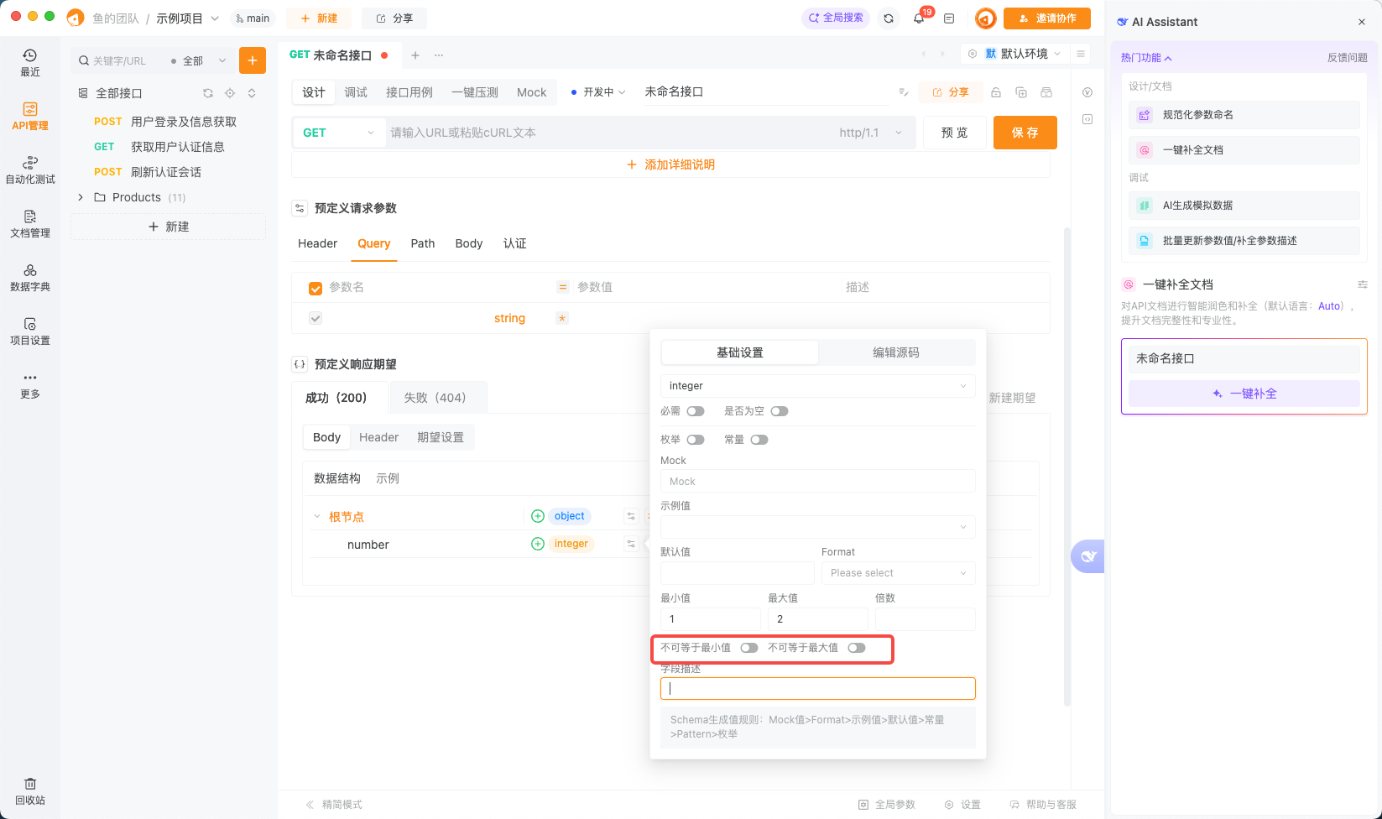Switch to the 调试 tab
Screen dimensions: 1382x819
tap(356, 92)
